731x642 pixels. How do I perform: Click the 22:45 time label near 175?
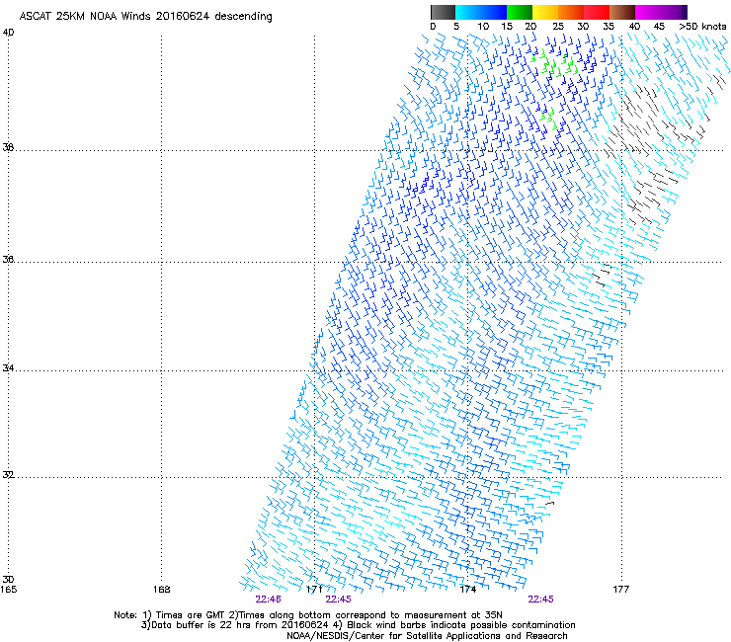[540, 600]
